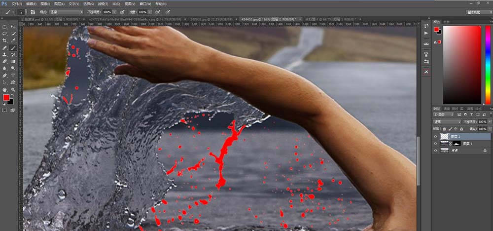Select the Healing Brush tool
This screenshot has width=493, height=231.
coord(5,48)
